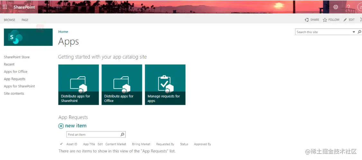This screenshot has height=160, width=362.
Task: Open SharePoint Store in left navigation
Action: [x=17, y=57]
